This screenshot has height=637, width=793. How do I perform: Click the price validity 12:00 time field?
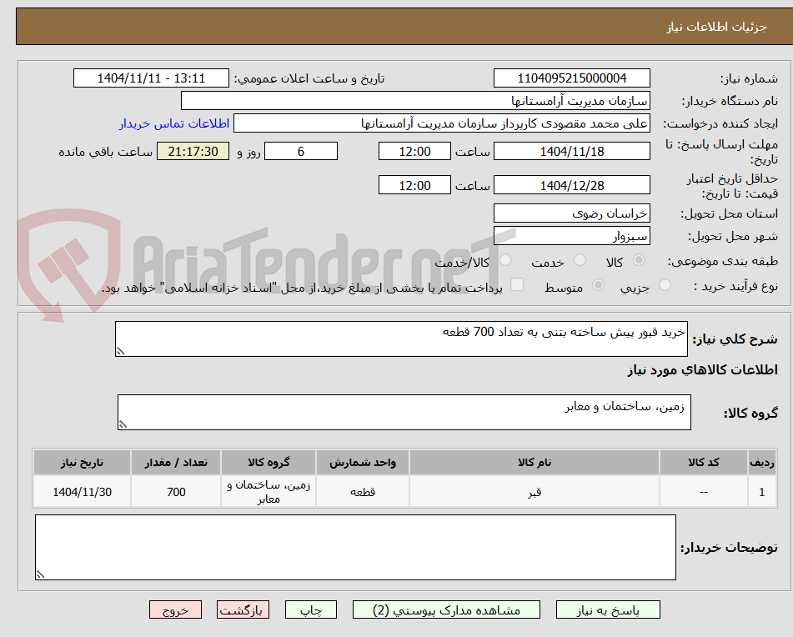click(414, 185)
